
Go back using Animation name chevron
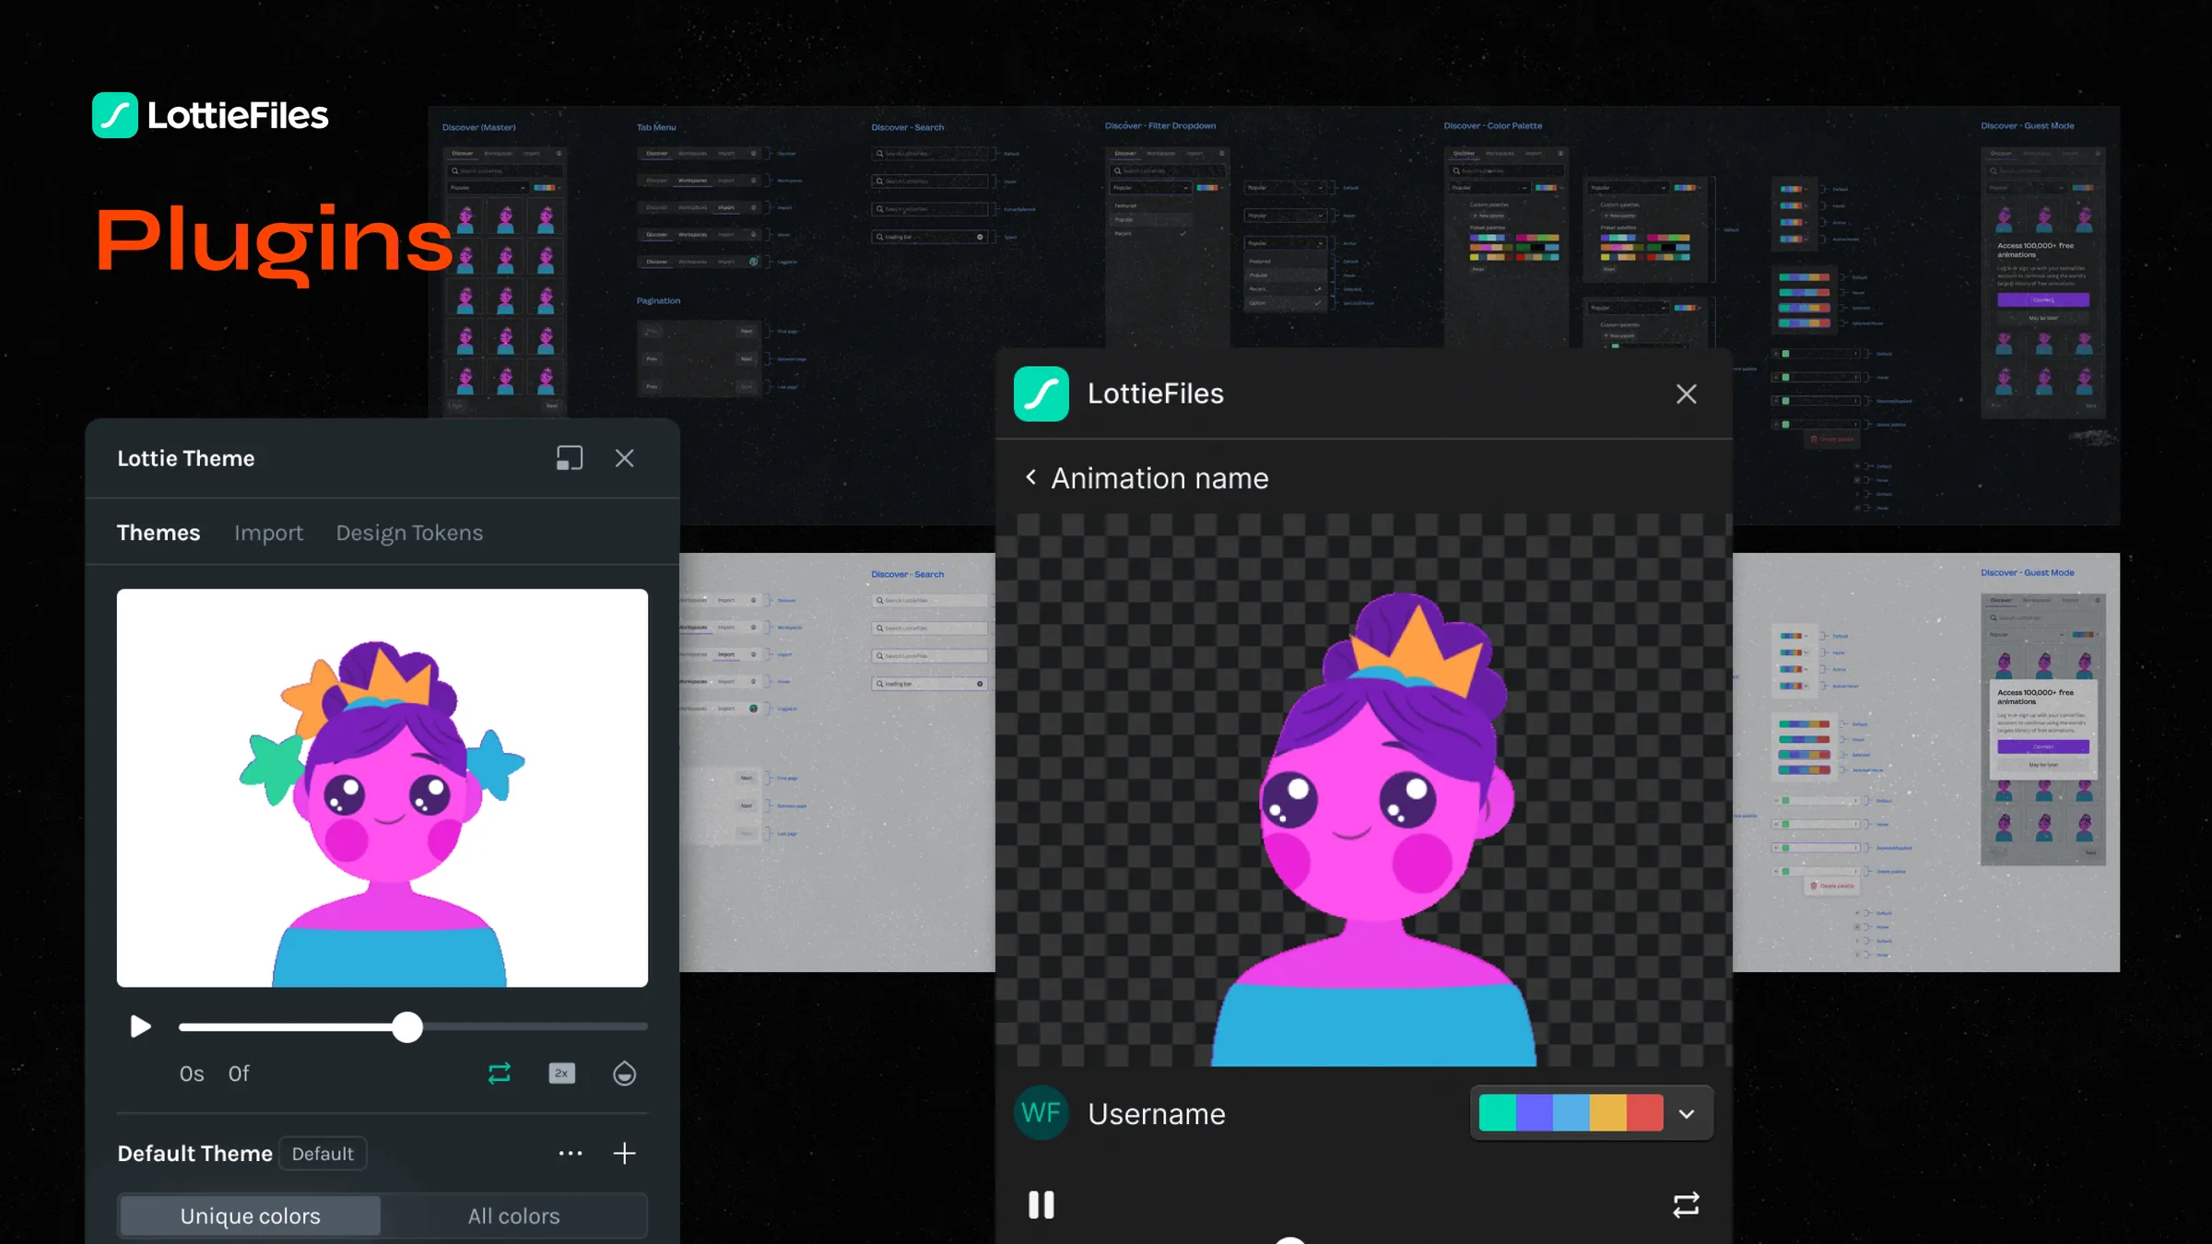(1031, 477)
